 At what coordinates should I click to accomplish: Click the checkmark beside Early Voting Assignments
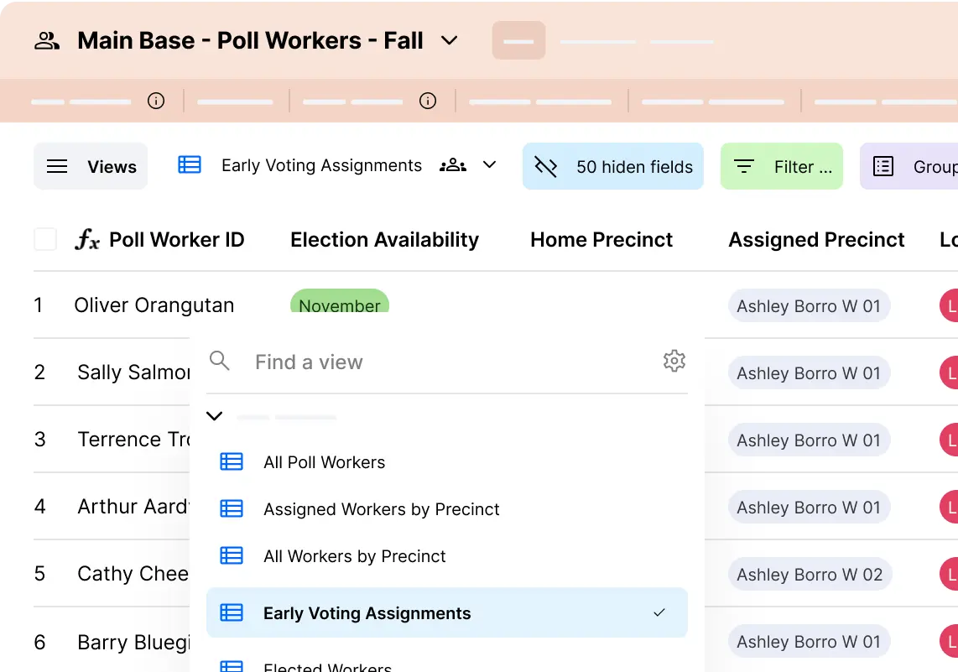[659, 613]
